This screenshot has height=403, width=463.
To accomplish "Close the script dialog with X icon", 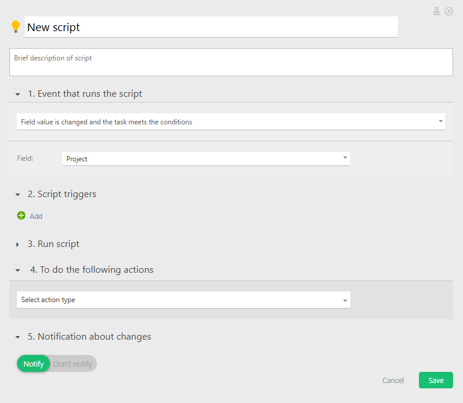I will (449, 11).
